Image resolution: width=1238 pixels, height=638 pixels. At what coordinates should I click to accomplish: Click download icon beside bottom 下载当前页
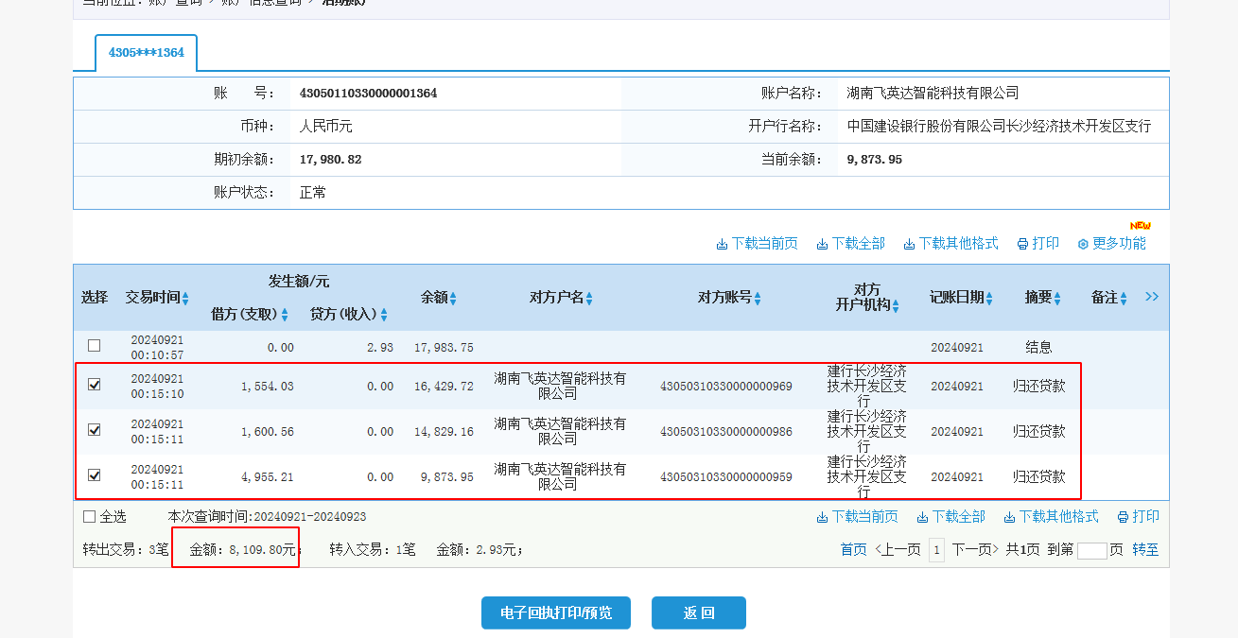tap(823, 518)
